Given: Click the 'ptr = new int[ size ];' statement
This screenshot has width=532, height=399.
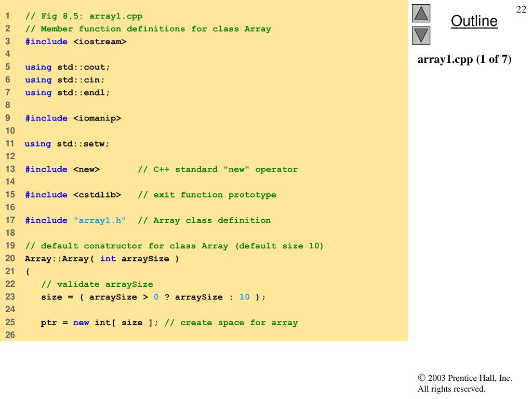Looking at the screenshot, I should (99, 323).
